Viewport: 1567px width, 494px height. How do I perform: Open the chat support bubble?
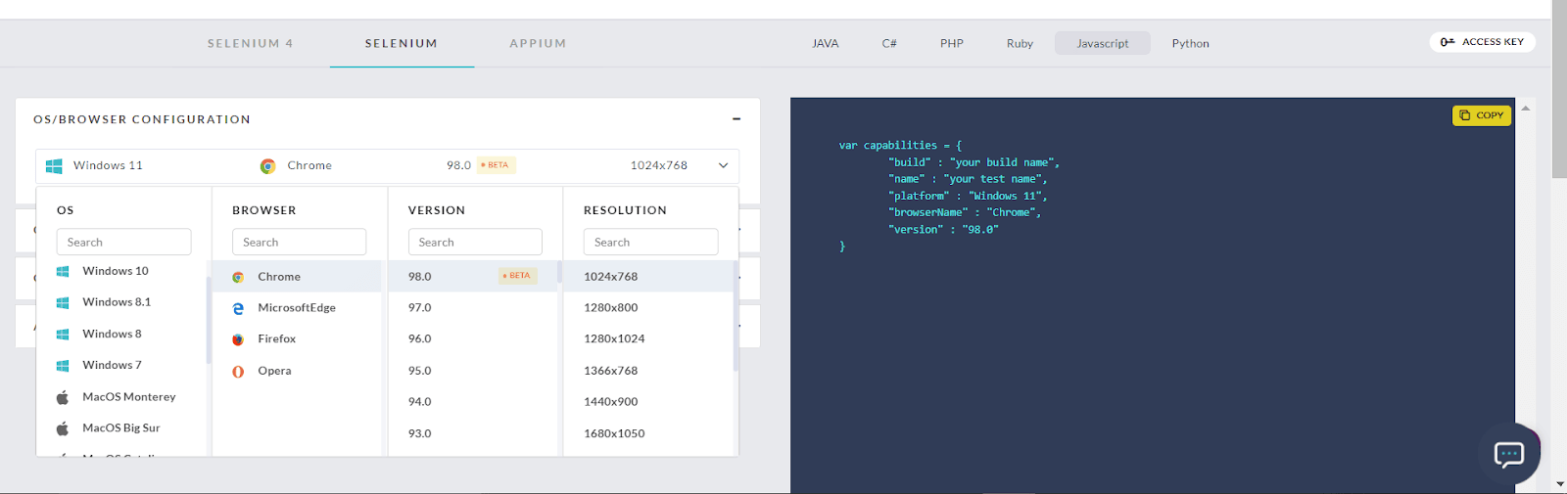pos(1509,454)
